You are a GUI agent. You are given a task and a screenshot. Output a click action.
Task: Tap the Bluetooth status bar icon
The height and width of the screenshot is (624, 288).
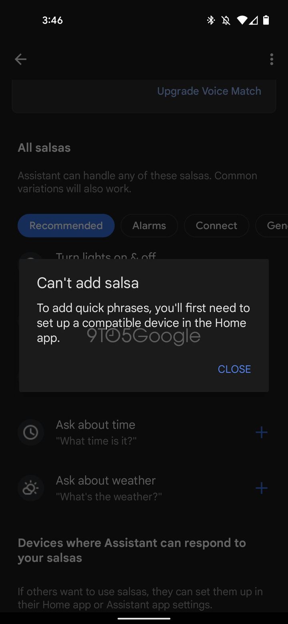click(x=211, y=20)
